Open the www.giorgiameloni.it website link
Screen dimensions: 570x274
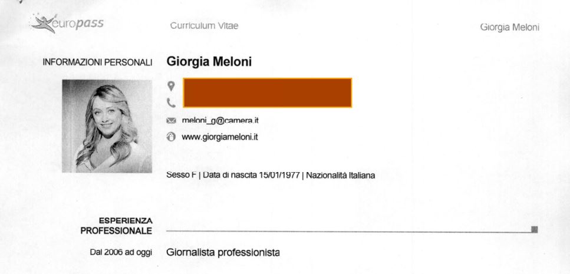(220, 137)
